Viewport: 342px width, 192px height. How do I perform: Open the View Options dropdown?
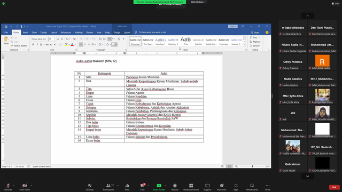[x=198, y=2]
